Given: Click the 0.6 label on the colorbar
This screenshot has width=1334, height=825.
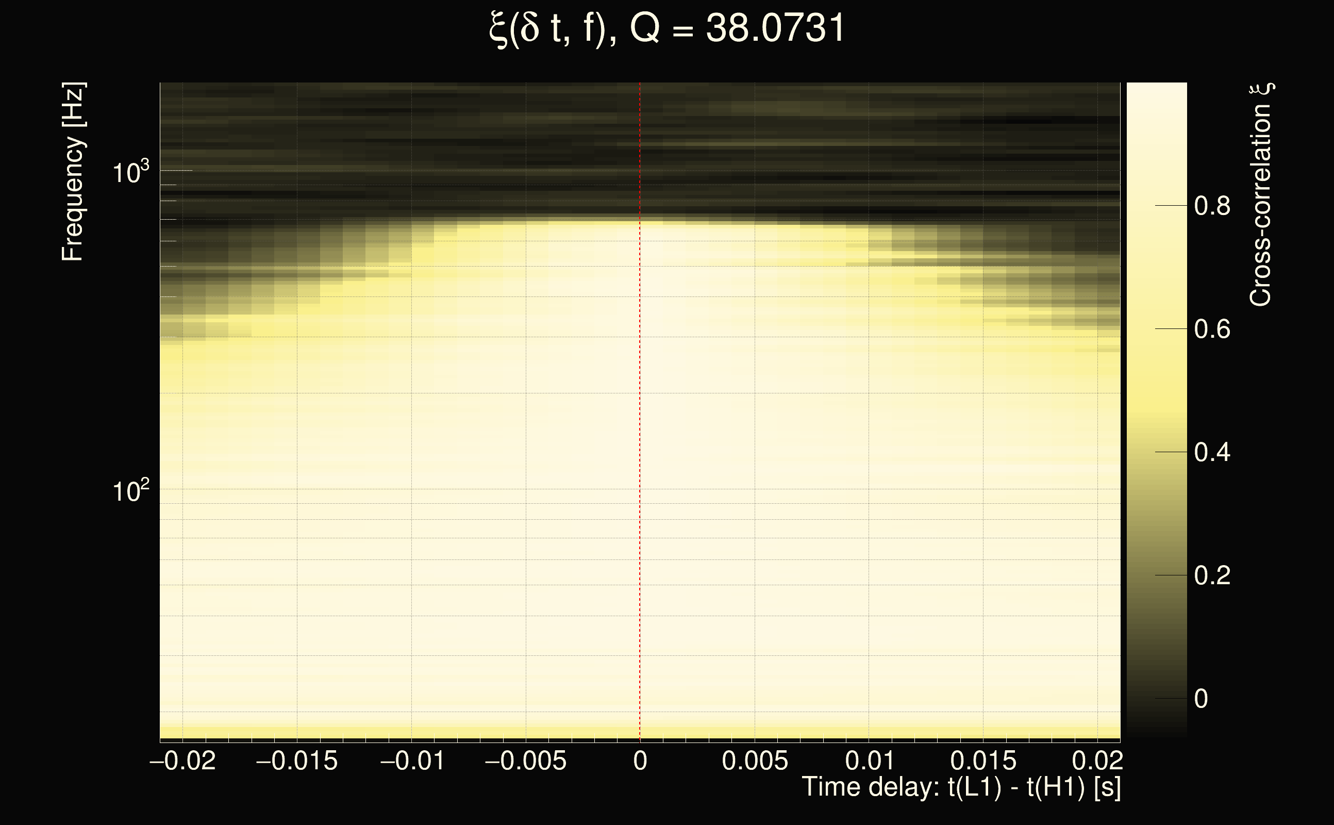Looking at the screenshot, I should pos(1212,329).
